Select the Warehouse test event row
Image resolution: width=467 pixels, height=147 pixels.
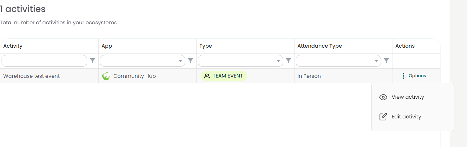(x=31, y=76)
